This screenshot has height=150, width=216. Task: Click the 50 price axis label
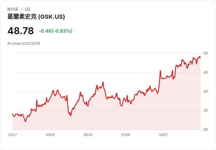tap(205, 53)
